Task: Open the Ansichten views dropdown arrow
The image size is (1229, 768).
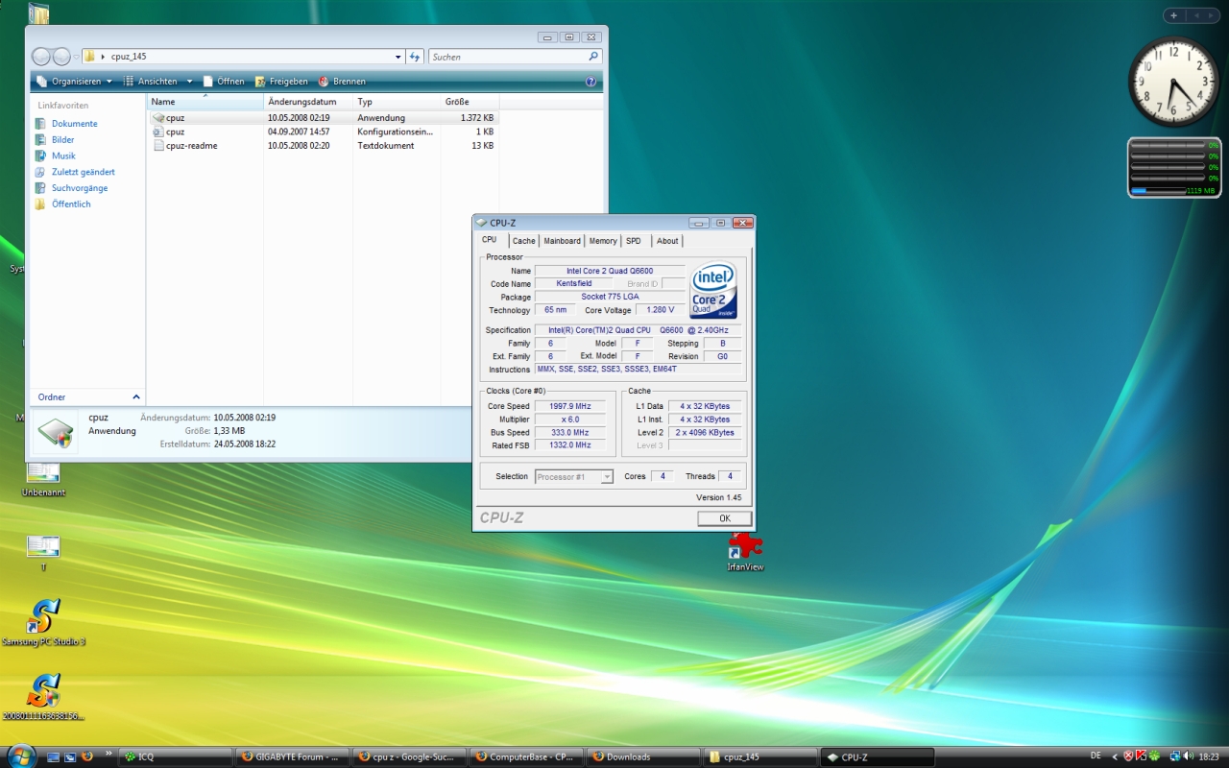Action: click(x=189, y=82)
